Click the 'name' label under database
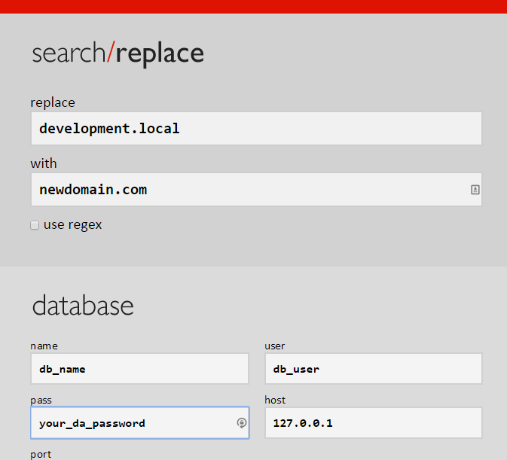 point(44,346)
